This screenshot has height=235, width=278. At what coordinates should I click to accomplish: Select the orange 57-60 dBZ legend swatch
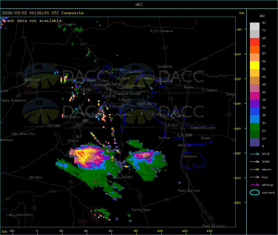click(x=255, y=50)
